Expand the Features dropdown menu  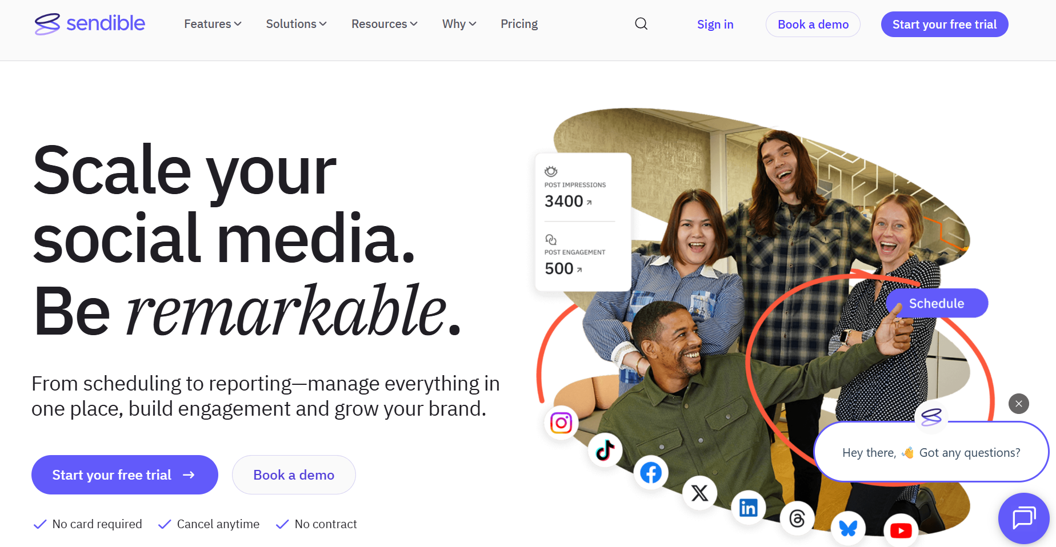(213, 24)
